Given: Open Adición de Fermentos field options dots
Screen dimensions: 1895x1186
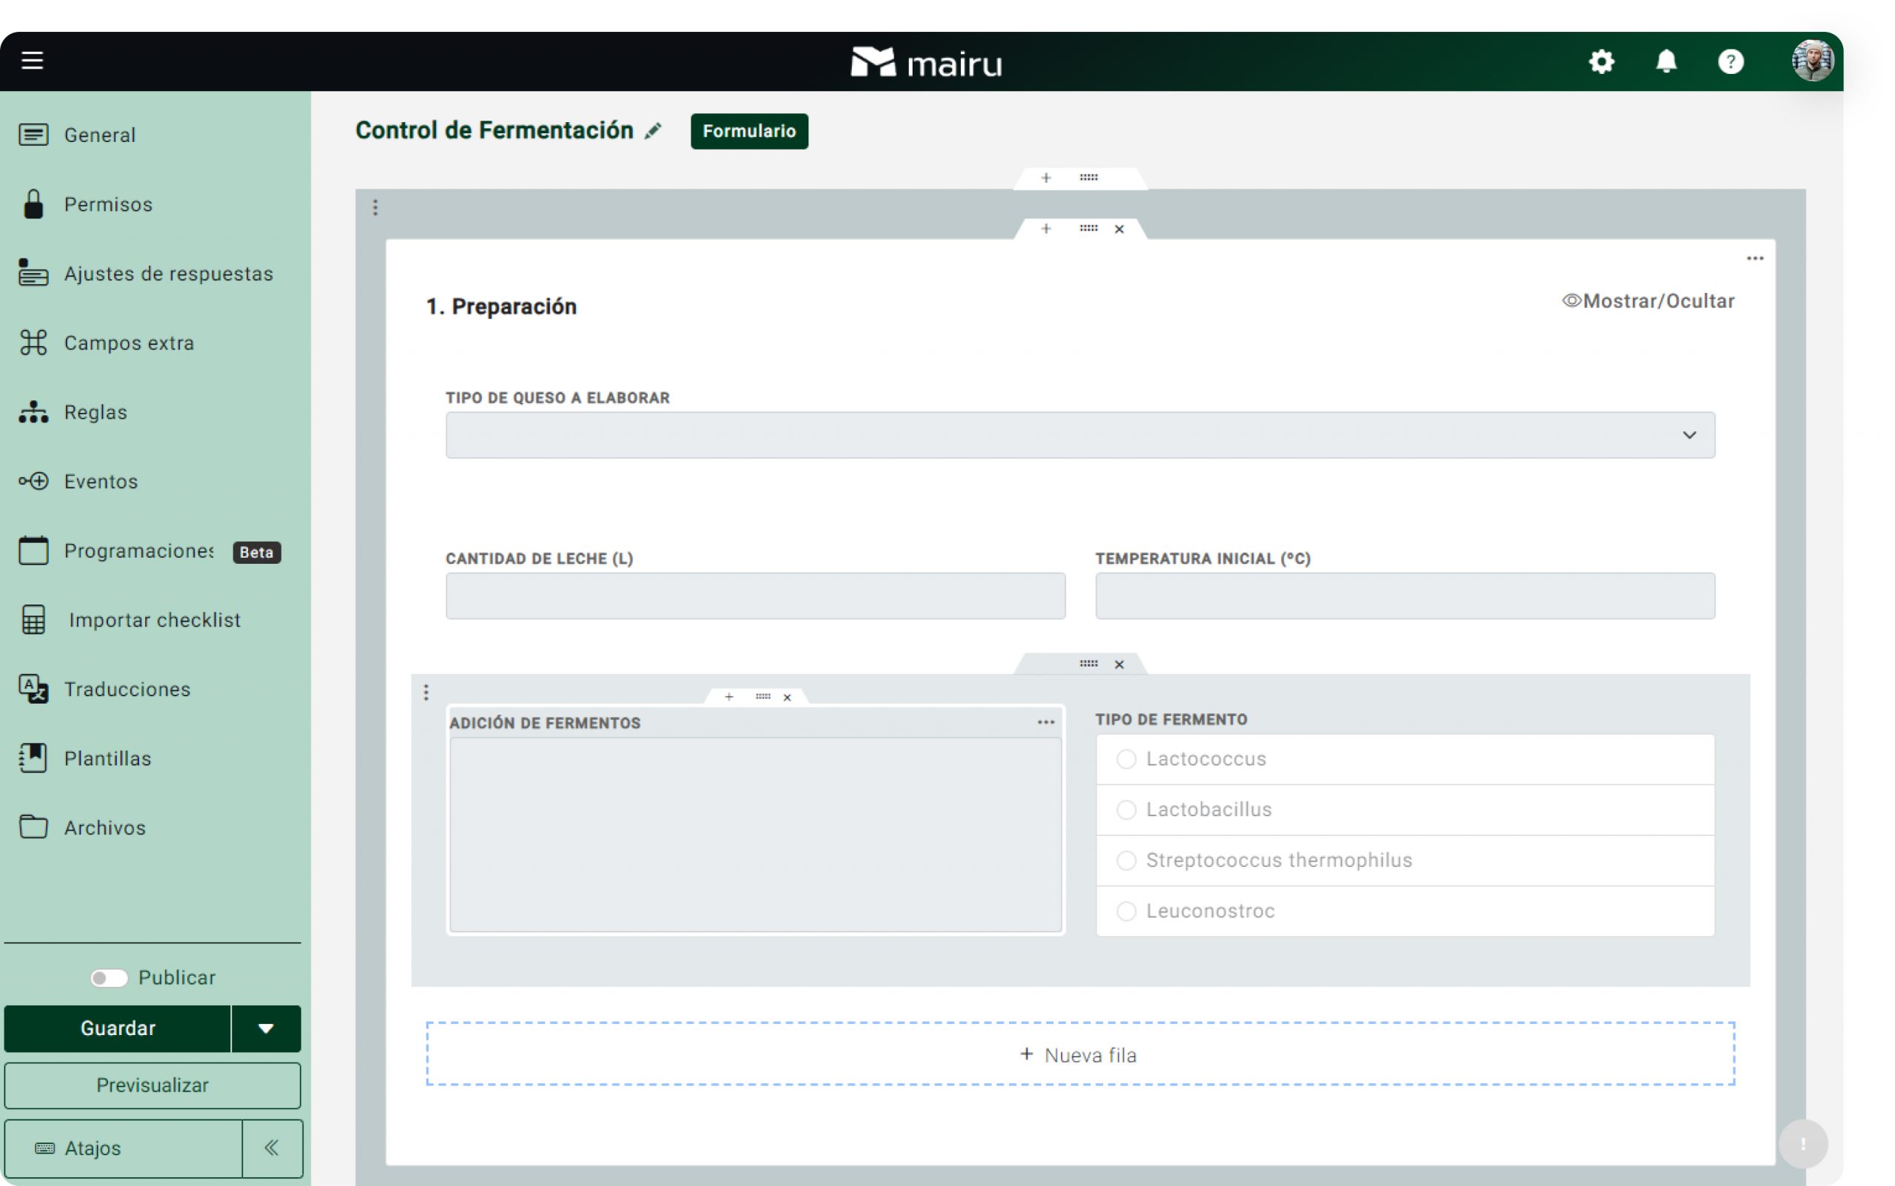Looking at the screenshot, I should 1045,721.
